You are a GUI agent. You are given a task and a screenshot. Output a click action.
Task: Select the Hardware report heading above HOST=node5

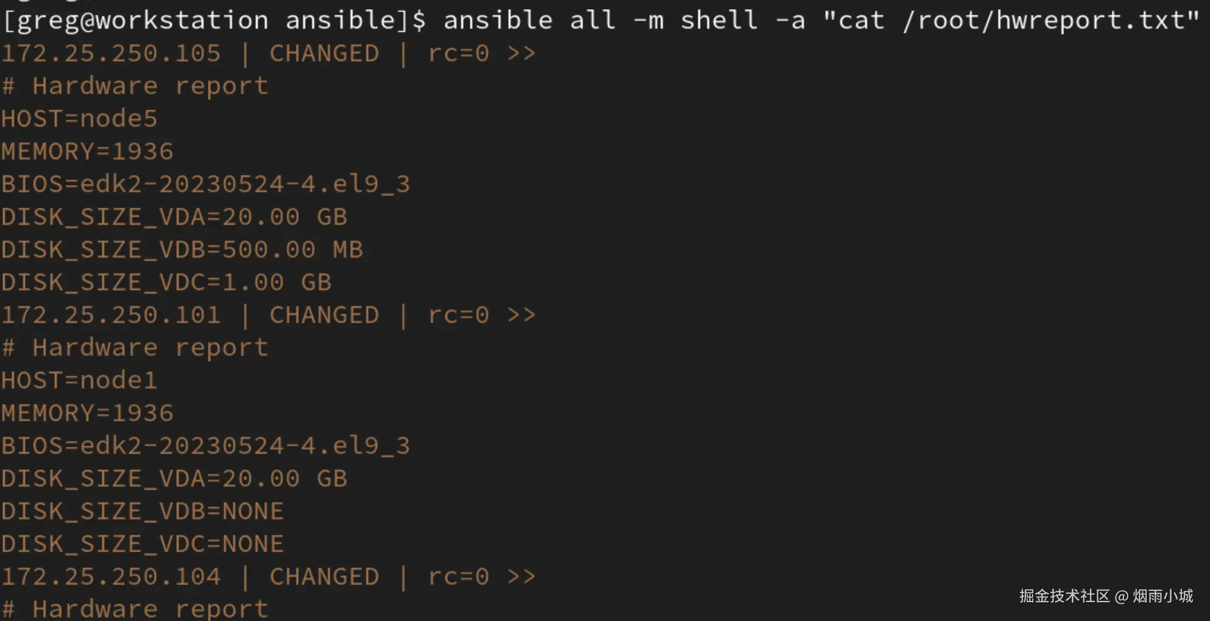[x=135, y=86]
